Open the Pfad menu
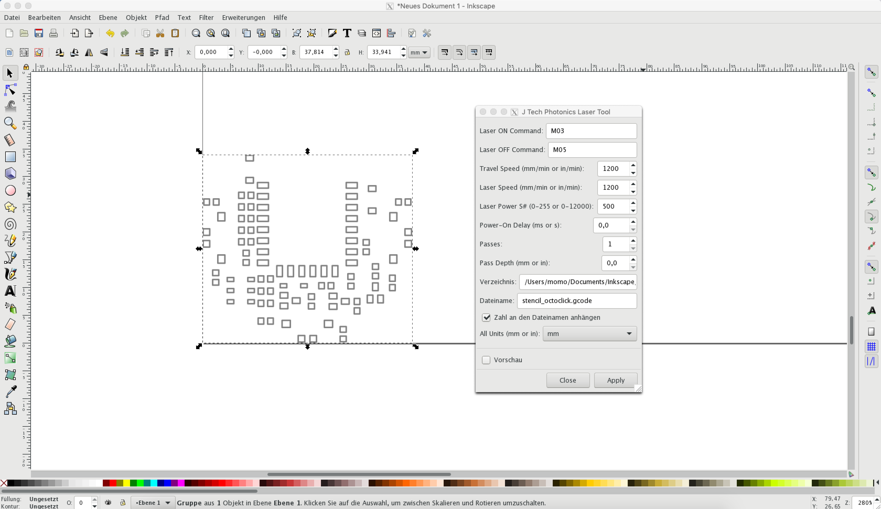The image size is (881, 509). pos(162,18)
